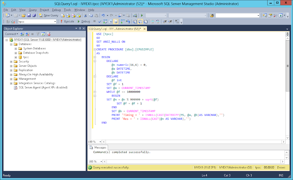Click the editor vertical scrollbar thumb

pos(288,66)
